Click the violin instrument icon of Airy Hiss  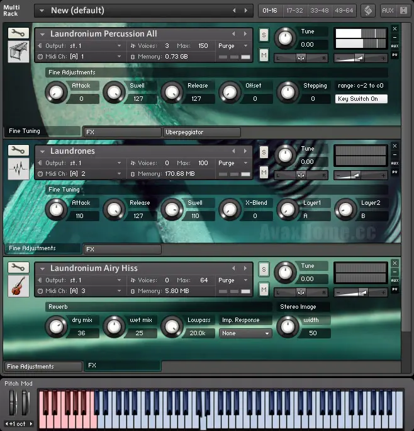coord(18,286)
